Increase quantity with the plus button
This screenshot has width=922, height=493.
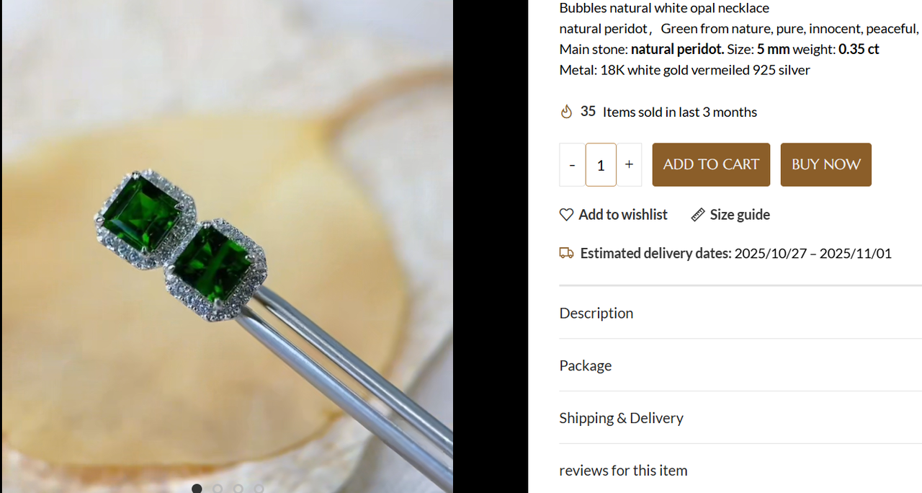[x=629, y=165]
